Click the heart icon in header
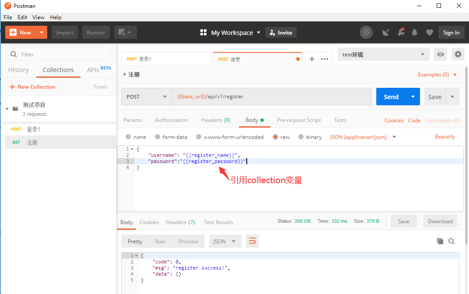Screen dimensions: 469x294 point(430,33)
